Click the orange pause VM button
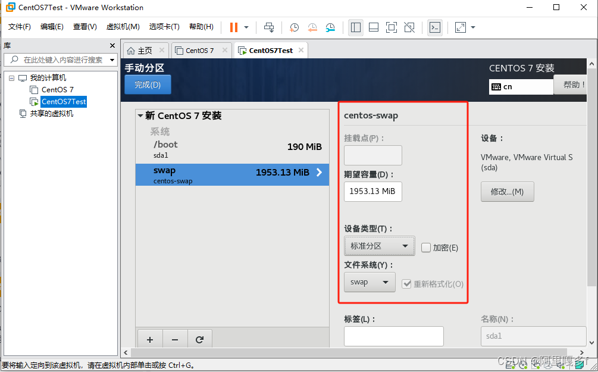Viewport: 598px width, 372px height. (x=233, y=27)
